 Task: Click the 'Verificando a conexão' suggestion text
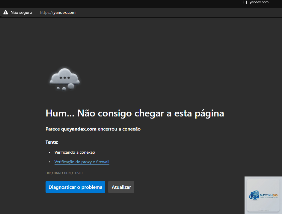(x=75, y=152)
